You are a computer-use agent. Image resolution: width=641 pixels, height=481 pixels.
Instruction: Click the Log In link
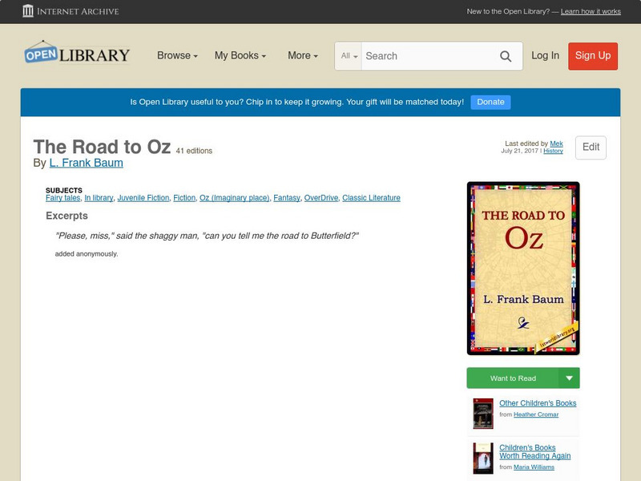(x=546, y=56)
